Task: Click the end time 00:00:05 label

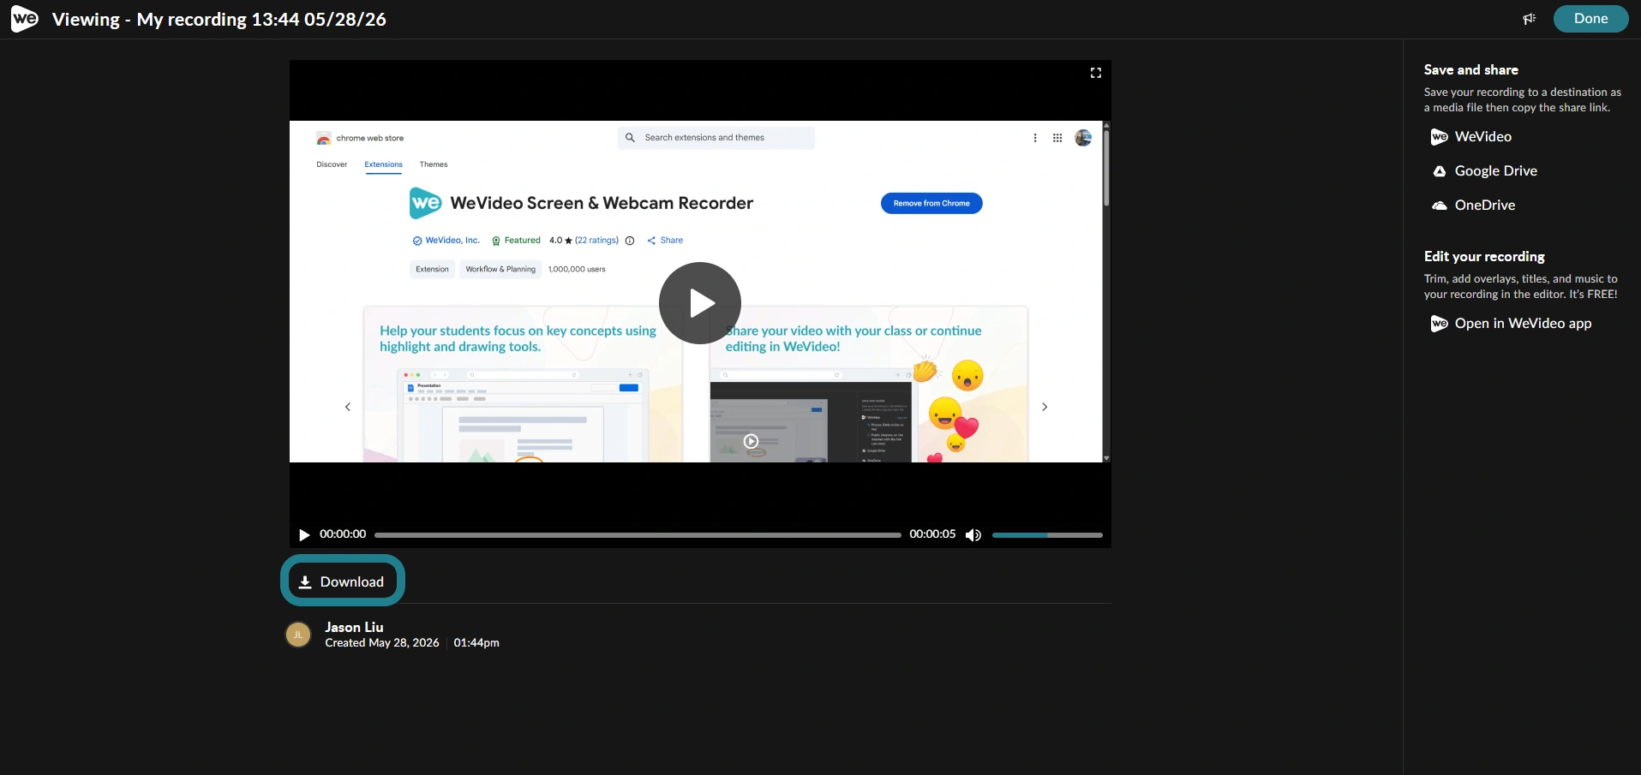Action: [932, 534]
